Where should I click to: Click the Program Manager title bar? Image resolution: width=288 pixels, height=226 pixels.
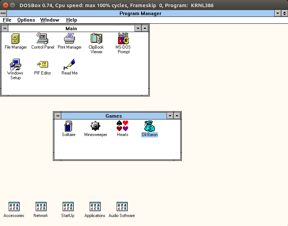140,13
